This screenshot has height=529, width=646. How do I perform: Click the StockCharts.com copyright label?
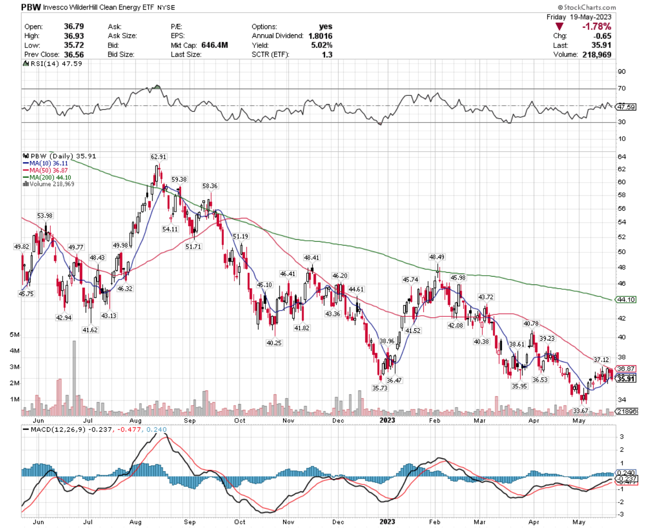[x=587, y=7]
